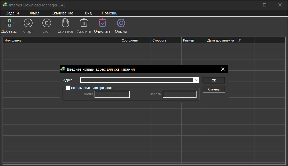Open Опции gear icon
The width and height of the screenshot is (288, 166).
[121, 23]
